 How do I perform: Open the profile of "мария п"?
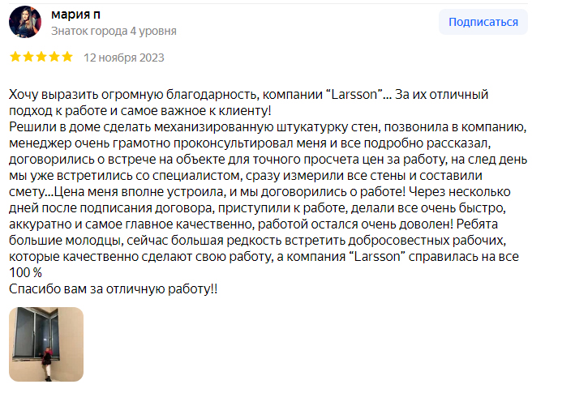76,15
